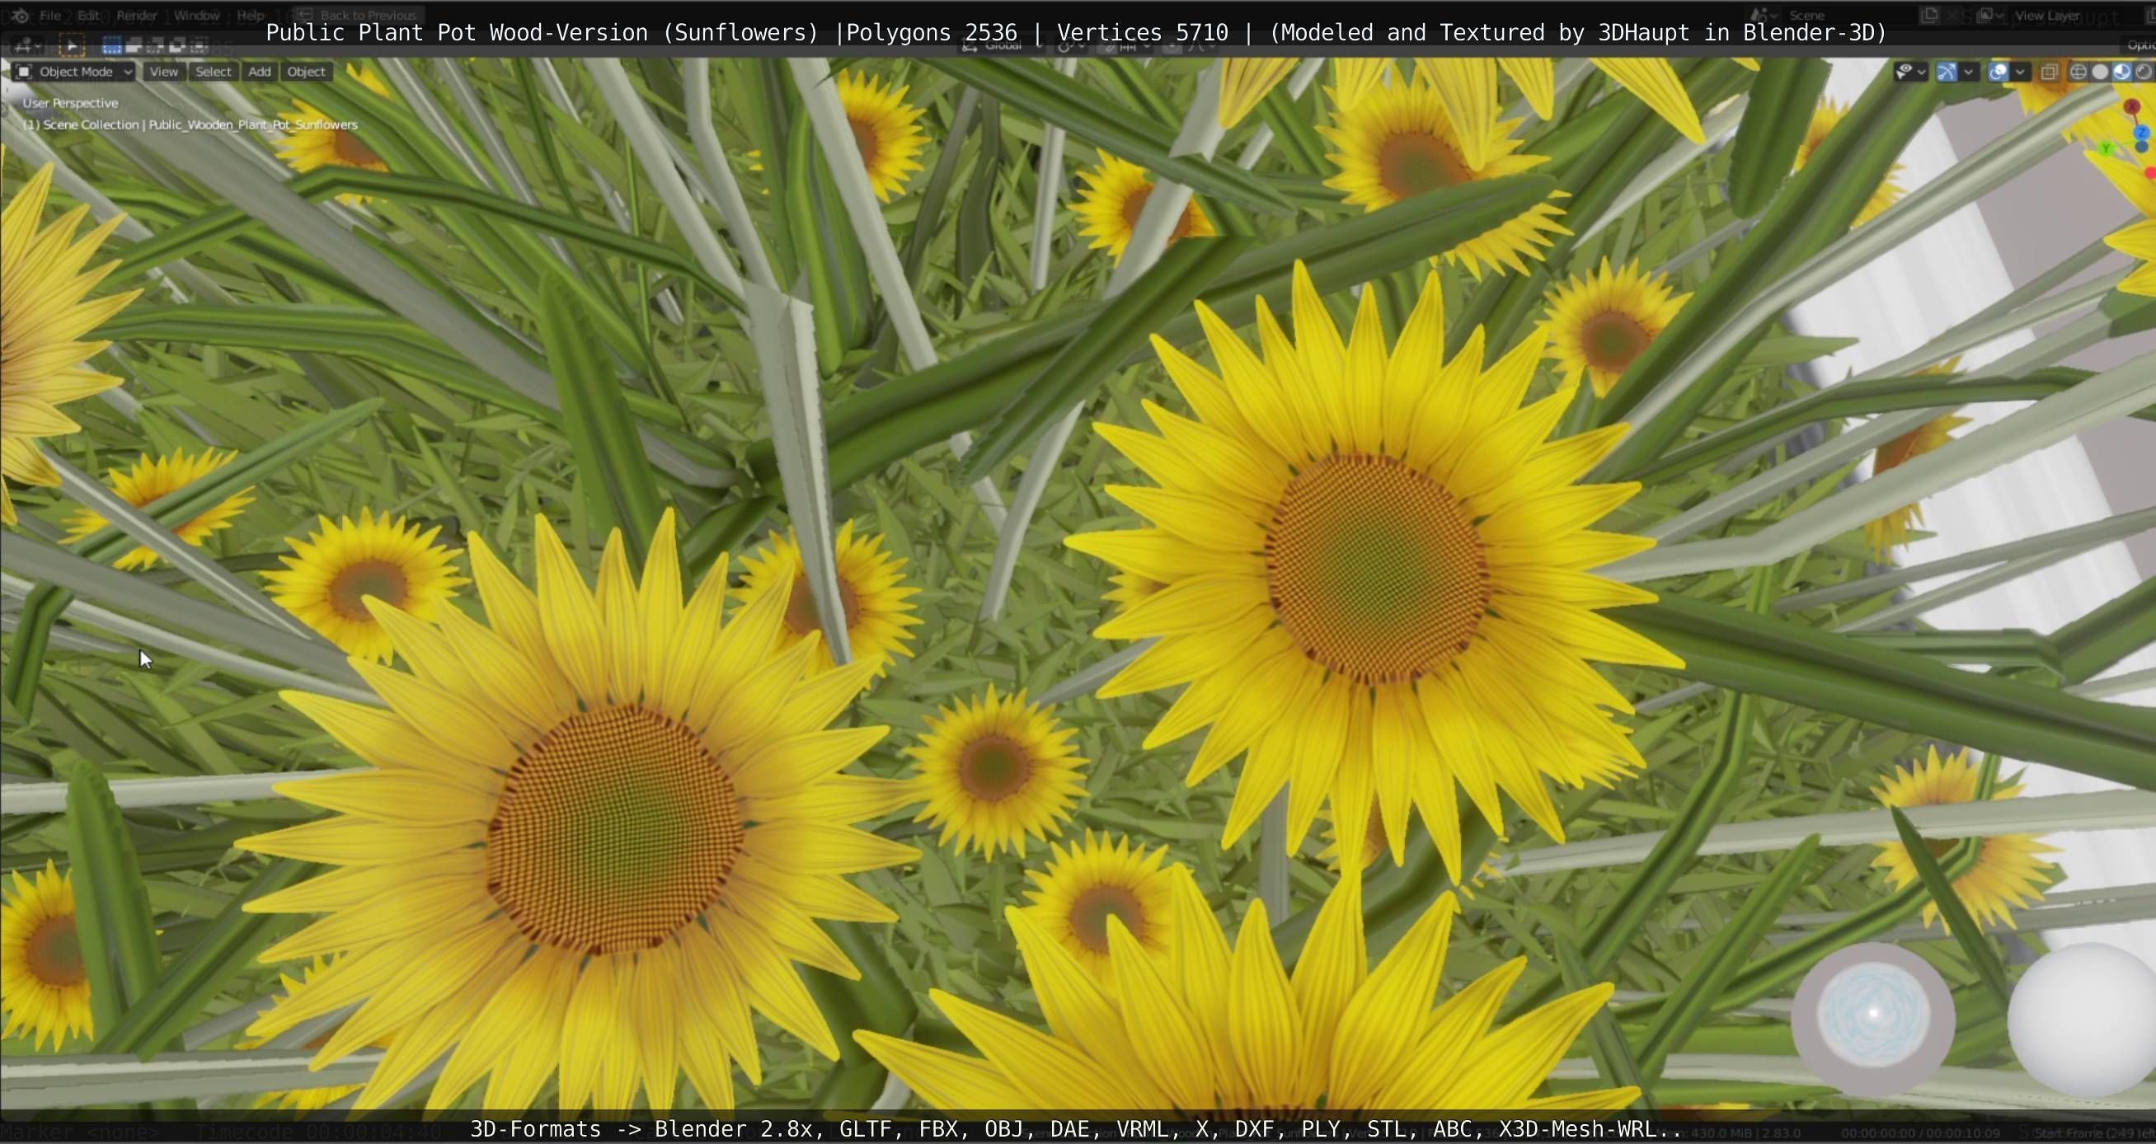Choose the Extend selection mode icon
2156x1144 pixels.
point(134,45)
